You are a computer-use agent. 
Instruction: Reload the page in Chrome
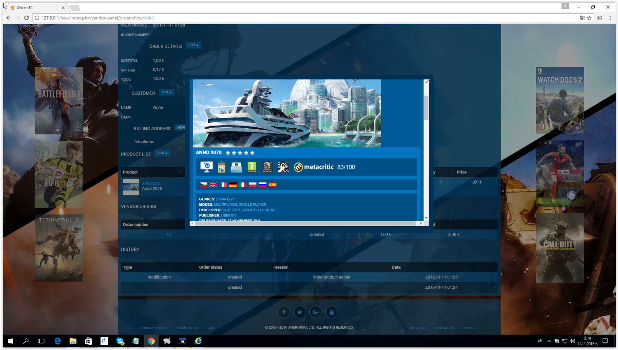[27, 18]
